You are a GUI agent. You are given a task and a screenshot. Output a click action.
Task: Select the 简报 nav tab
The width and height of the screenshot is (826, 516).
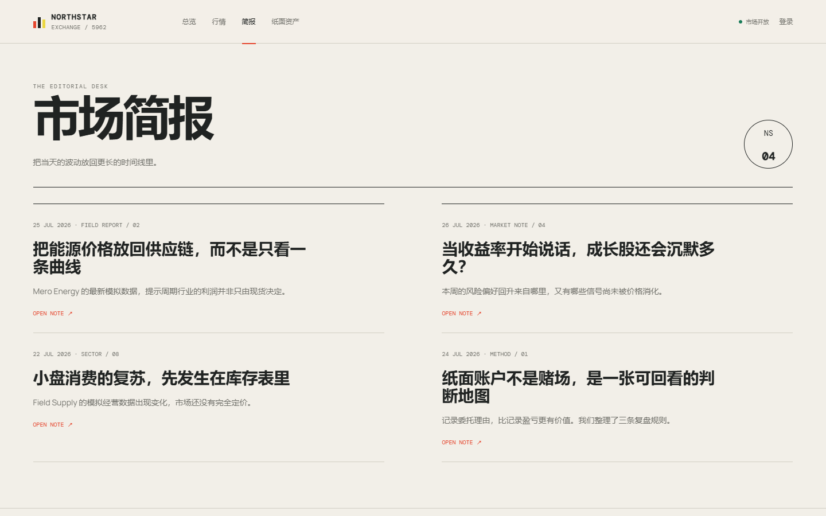point(249,22)
